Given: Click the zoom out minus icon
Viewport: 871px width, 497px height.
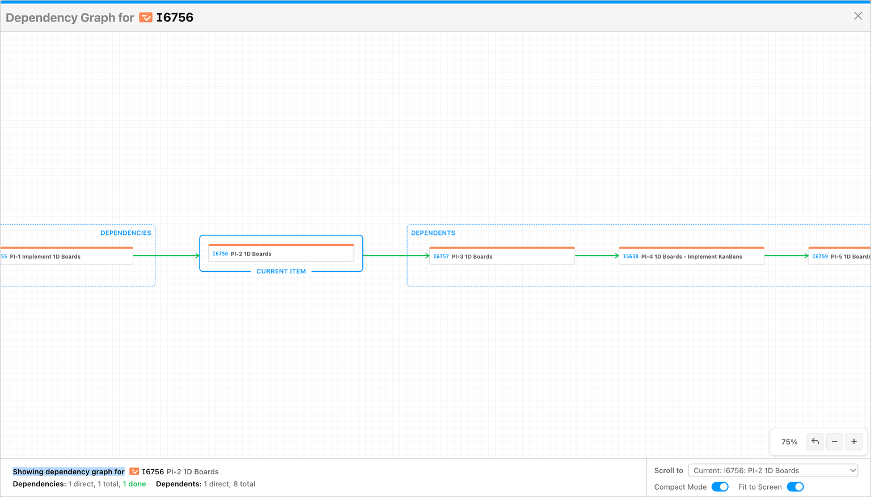Looking at the screenshot, I should (834, 441).
